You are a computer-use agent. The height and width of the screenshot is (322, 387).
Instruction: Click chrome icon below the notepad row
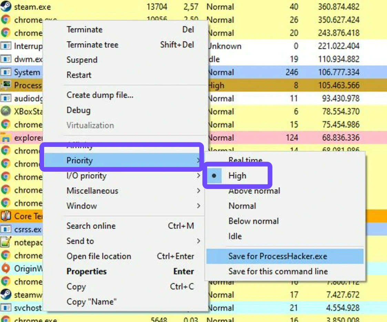point(6,255)
